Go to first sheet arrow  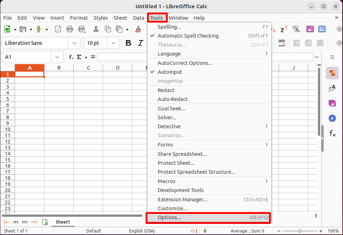click(7, 222)
